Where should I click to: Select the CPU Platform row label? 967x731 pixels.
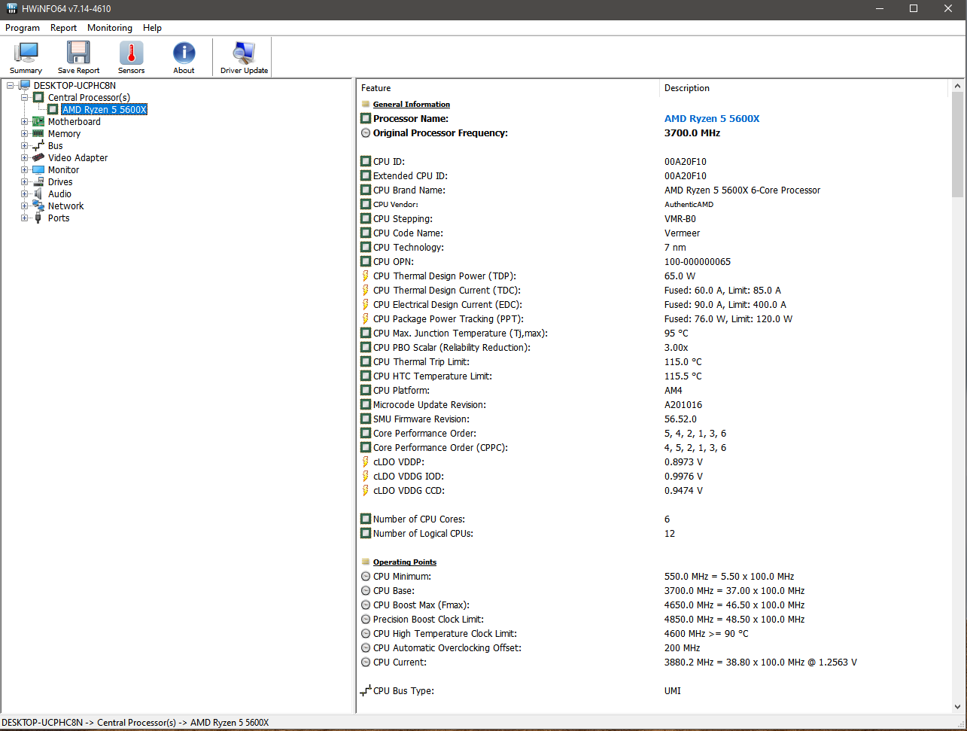401,391
